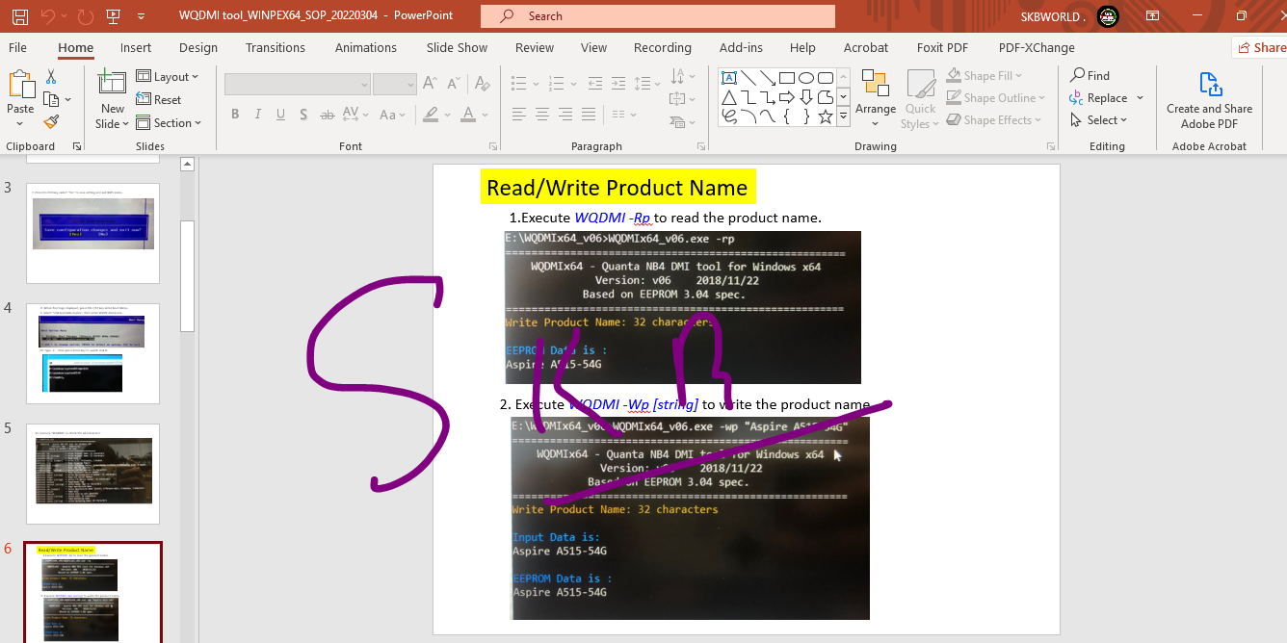Toggle text Shadow formatting
1287x643 pixels.
[x=303, y=115]
